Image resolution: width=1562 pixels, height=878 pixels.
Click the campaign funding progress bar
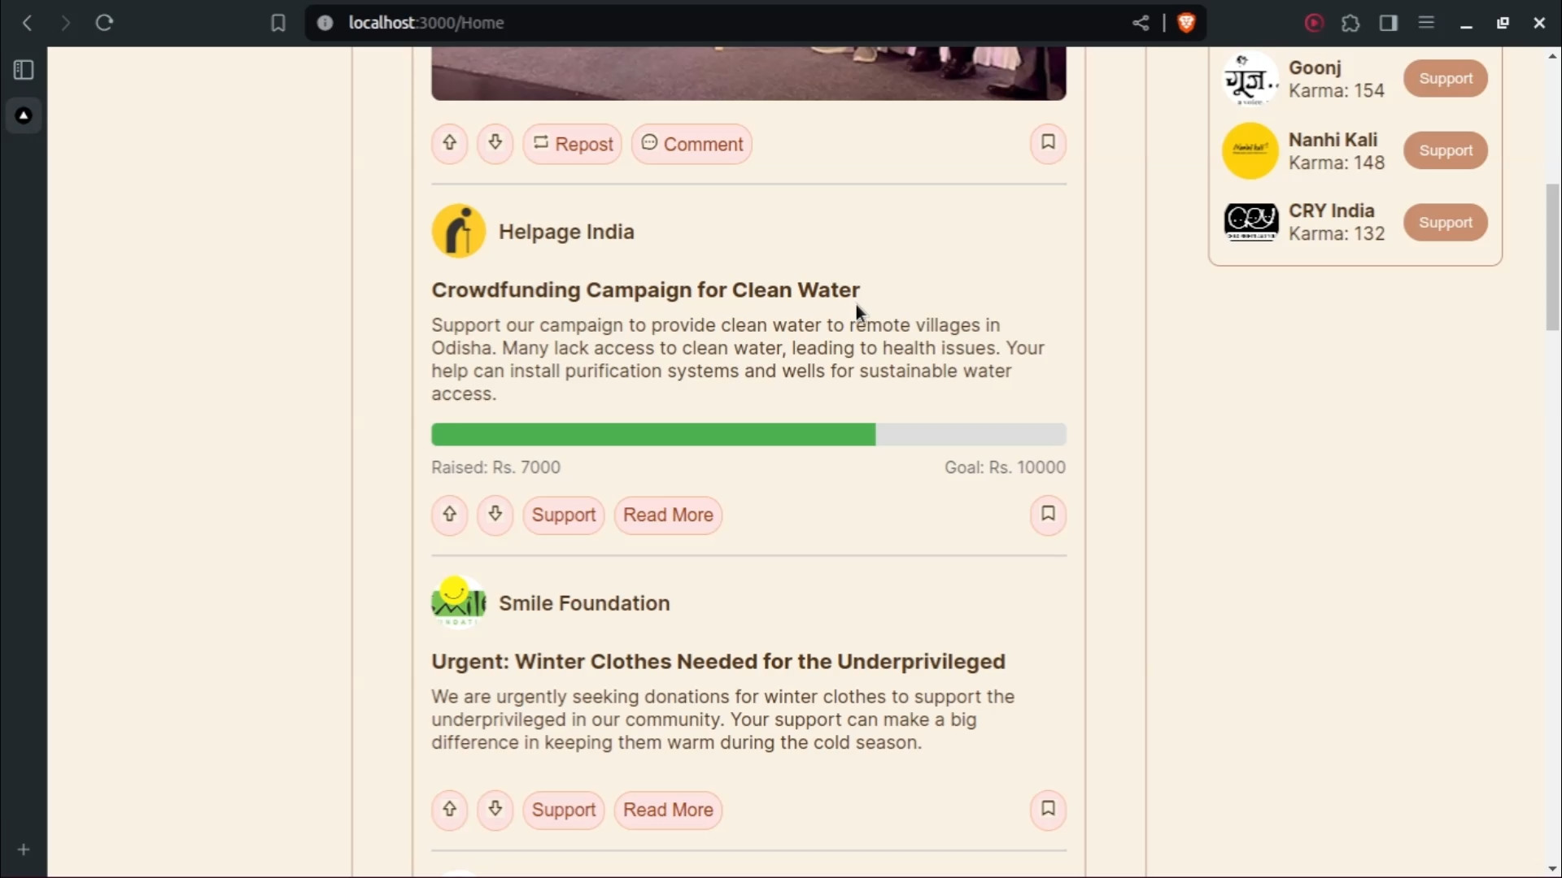tap(748, 435)
